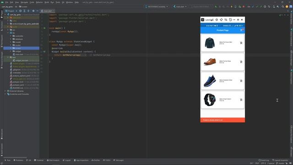
Task: Open the Profiler tool window
Action: coord(96,160)
